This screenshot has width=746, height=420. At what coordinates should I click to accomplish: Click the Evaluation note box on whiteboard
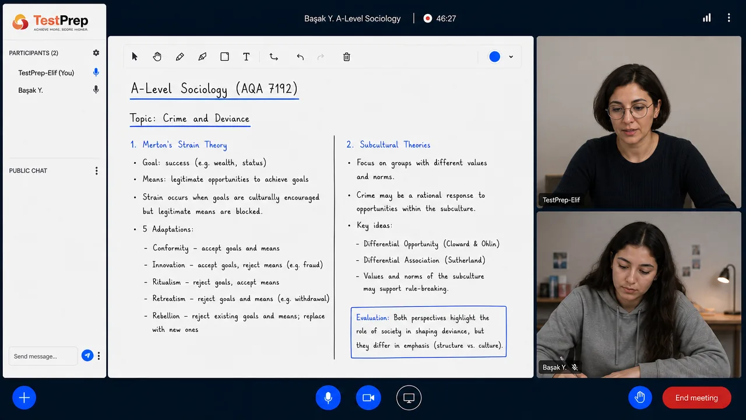pos(428,332)
